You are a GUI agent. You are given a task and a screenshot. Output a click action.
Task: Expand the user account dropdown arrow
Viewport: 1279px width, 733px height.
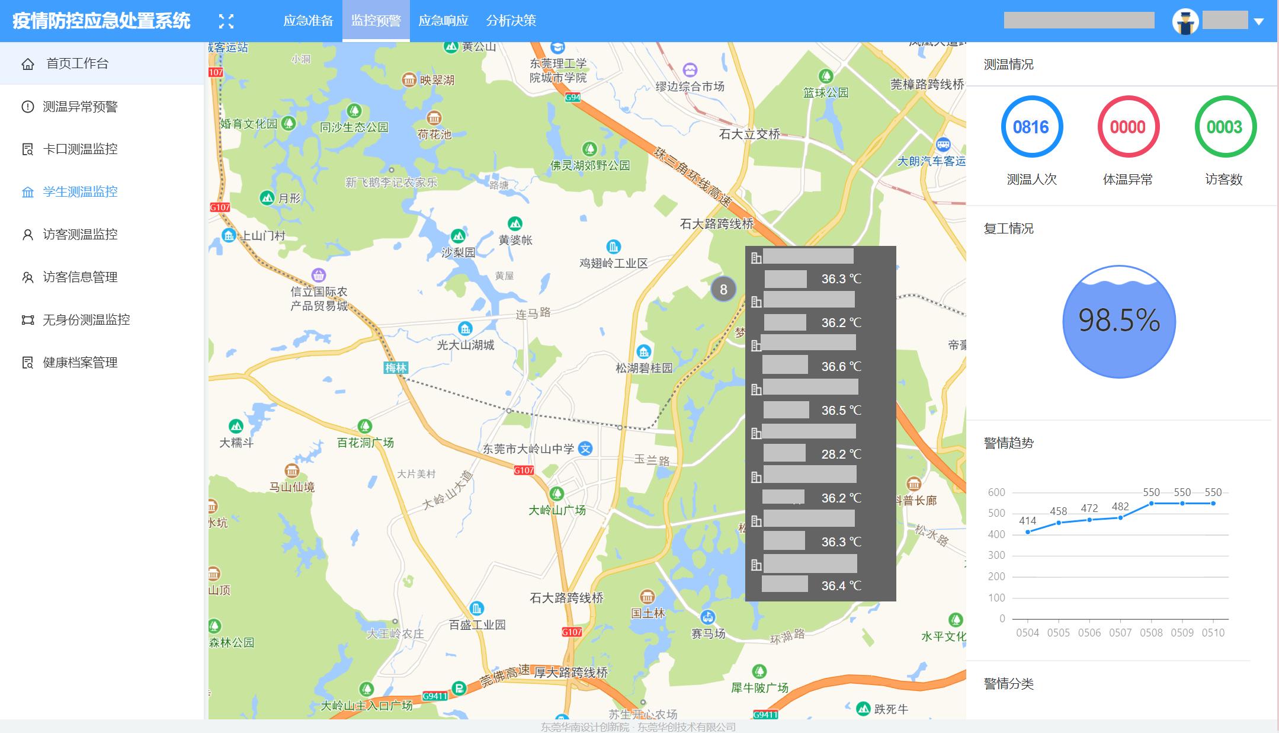pyautogui.click(x=1259, y=22)
